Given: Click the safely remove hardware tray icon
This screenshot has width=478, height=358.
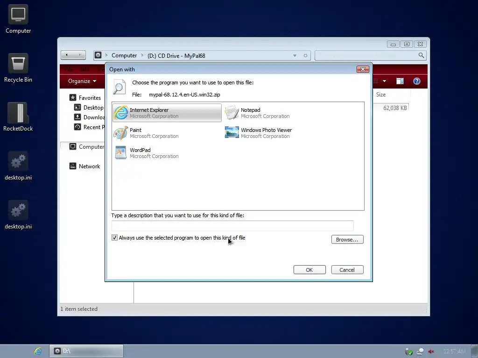Looking at the screenshot, I should pyautogui.click(x=408, y=351).
